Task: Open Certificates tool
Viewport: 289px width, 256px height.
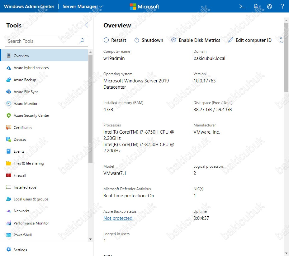Action: [x=45, y=127]
